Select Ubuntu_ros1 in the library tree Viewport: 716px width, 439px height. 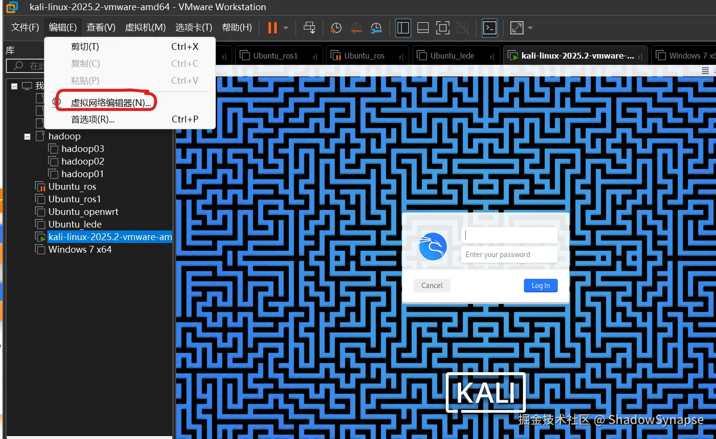(x=75, y=199)
